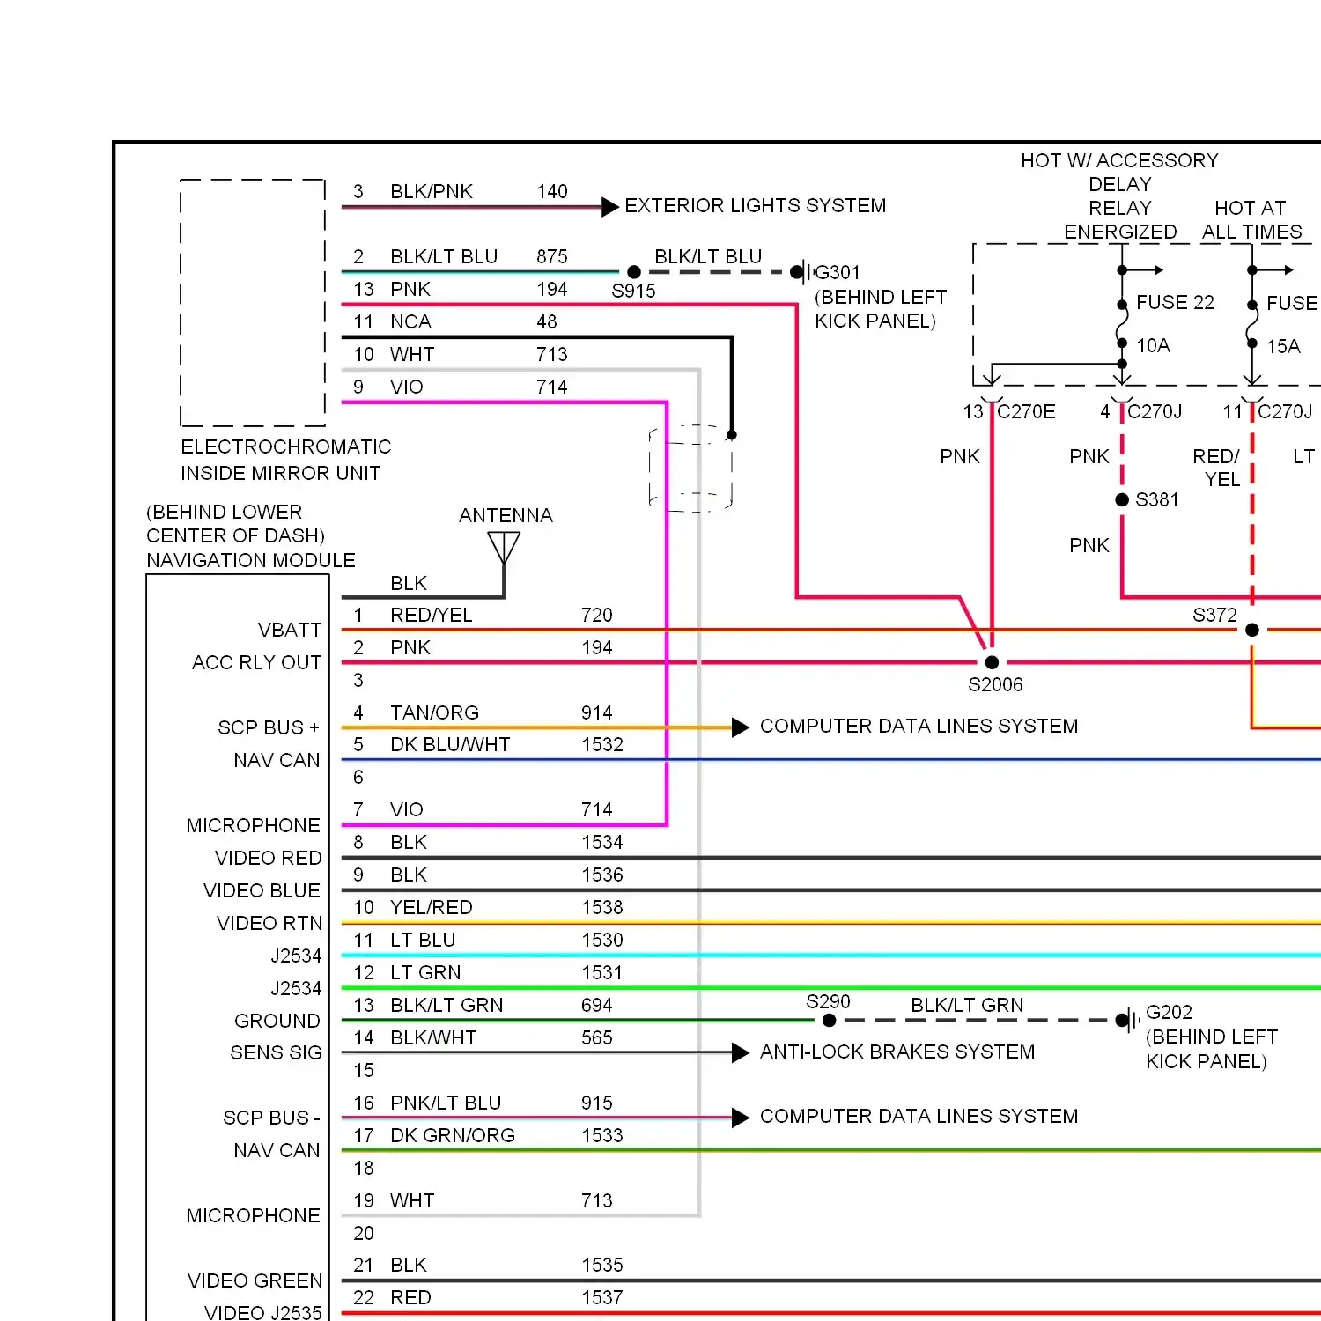This screenshot has width=1321, height=1321.
Task: Click the DK GRN/ORG wire label
Action: (453, 1135)
